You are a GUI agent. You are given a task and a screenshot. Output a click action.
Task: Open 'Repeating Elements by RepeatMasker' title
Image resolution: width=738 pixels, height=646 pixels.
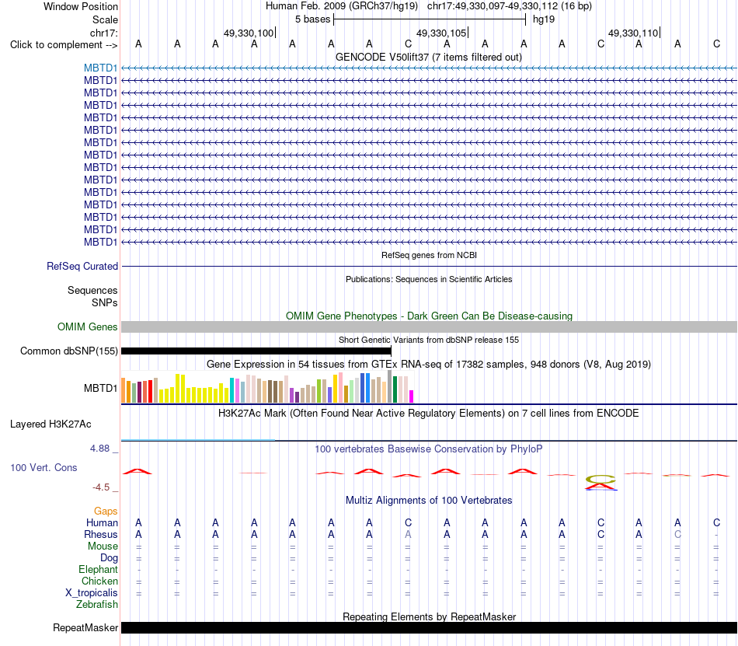click(x=429, y=616)
